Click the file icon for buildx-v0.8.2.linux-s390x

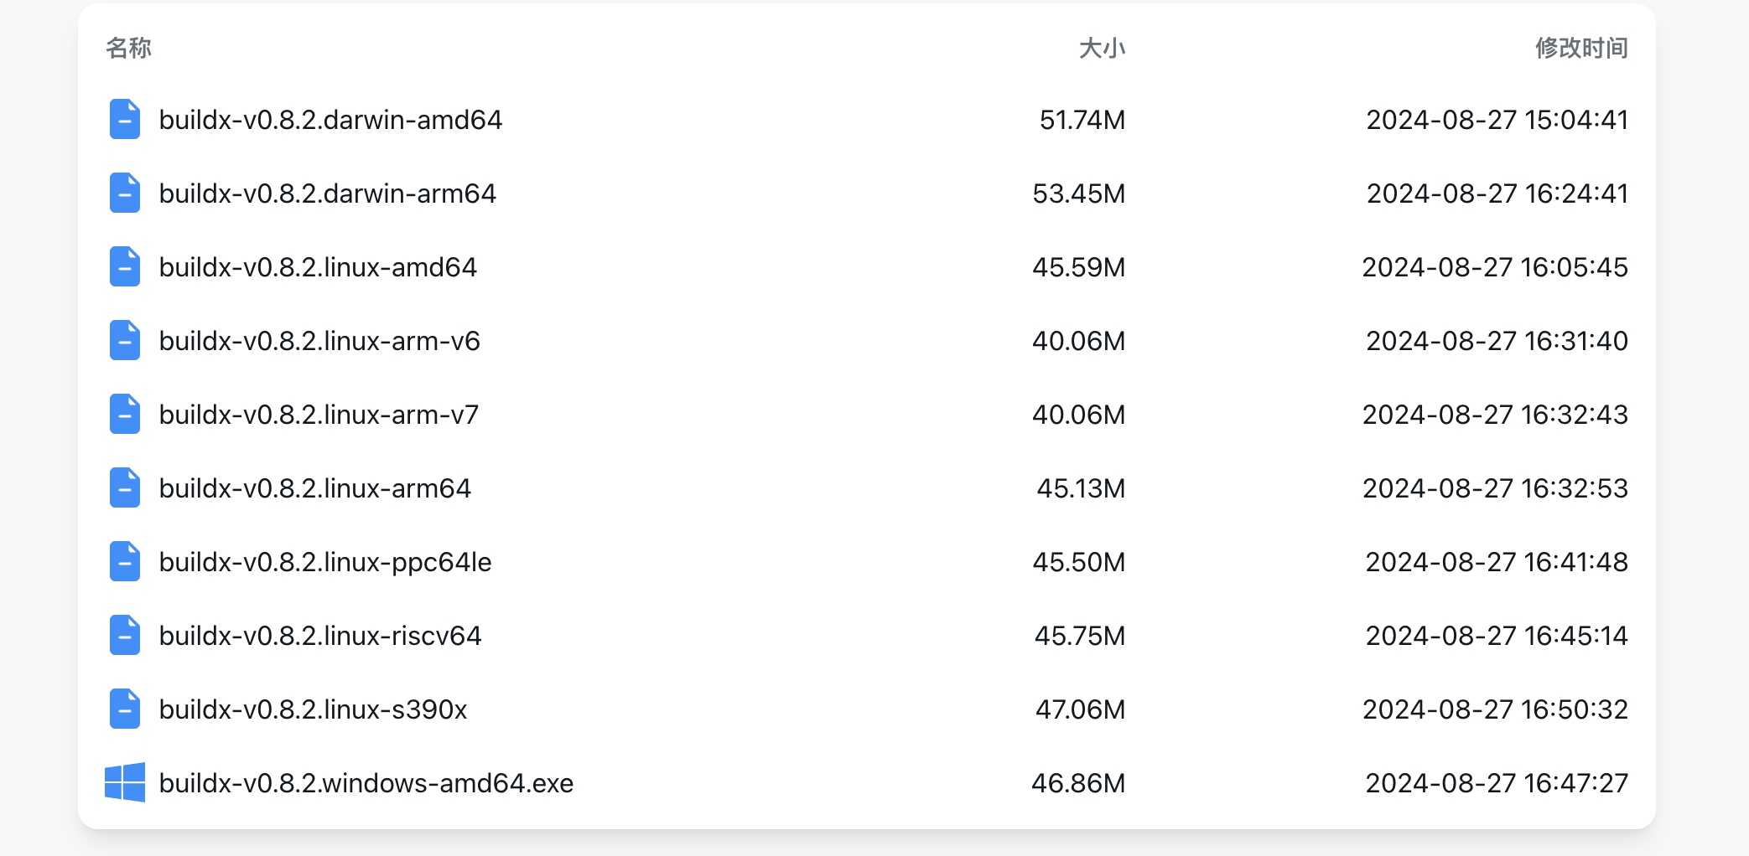pyautogui.click(x=124, y=709)
